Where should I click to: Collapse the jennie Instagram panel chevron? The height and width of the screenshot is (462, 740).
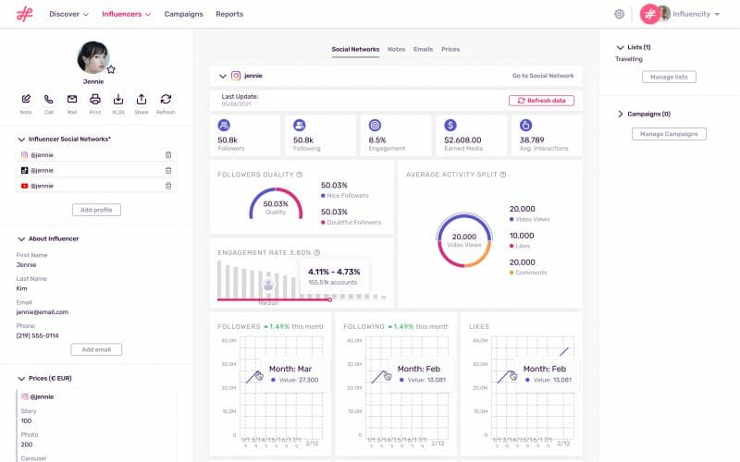[223, 76]
